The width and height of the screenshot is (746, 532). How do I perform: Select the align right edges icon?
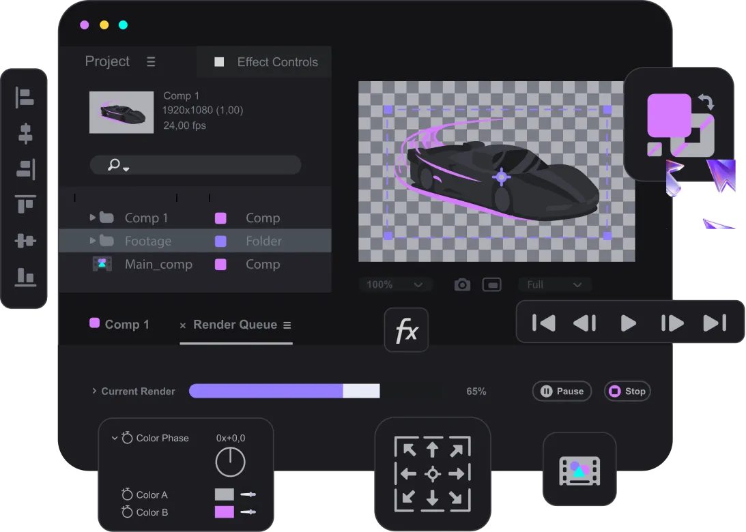click(26, 169)
